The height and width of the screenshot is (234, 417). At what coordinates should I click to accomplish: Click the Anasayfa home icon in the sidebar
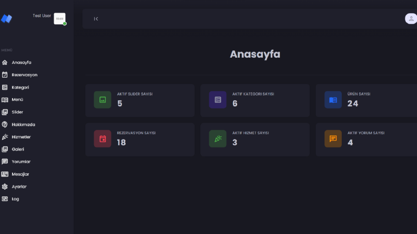coord(5,62)
